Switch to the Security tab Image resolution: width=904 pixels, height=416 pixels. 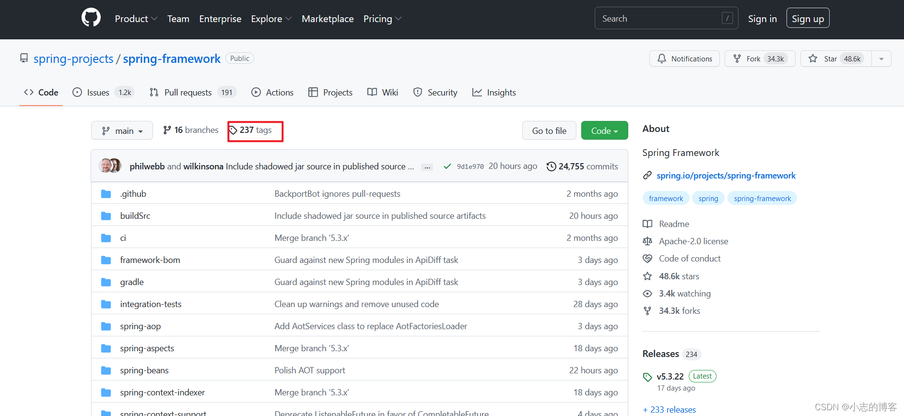(435, 93)
